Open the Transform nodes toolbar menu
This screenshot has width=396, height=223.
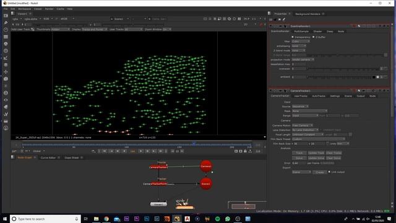[x=6, y=72]
